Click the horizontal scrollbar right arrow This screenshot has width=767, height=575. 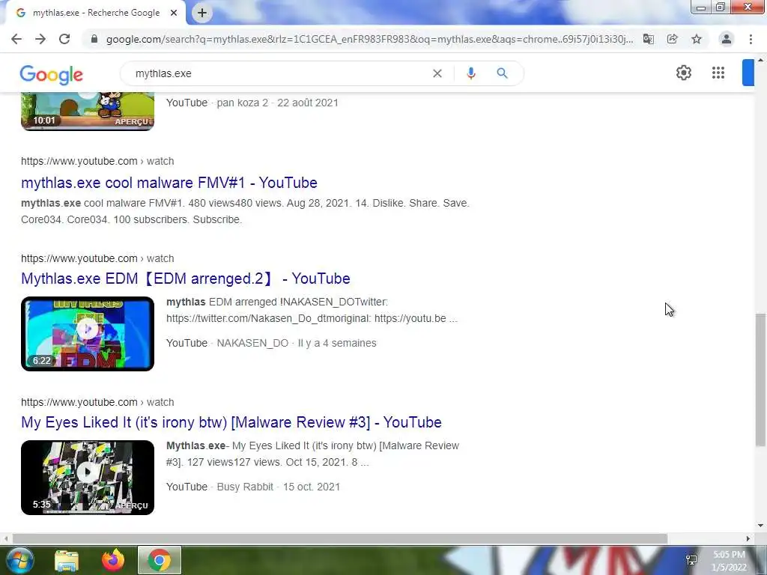tap(748, 539)
